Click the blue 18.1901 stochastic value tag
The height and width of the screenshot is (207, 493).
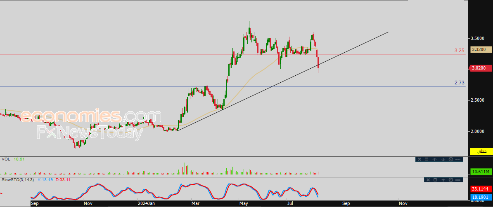click(481, 197)
